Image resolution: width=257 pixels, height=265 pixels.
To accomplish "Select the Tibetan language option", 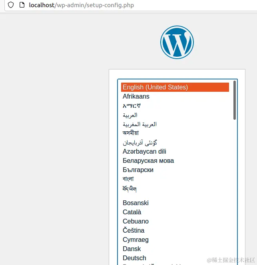I will [x=175, y=189].
